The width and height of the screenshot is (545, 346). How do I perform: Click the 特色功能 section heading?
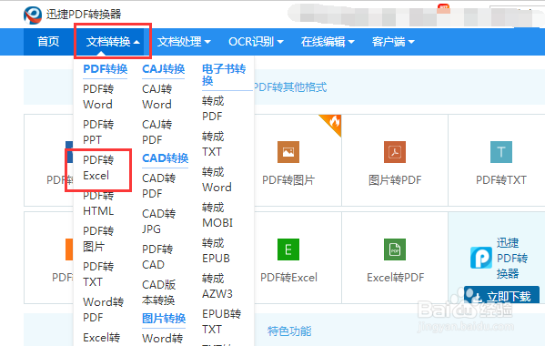pyautogui.click(x=289, y=331)
